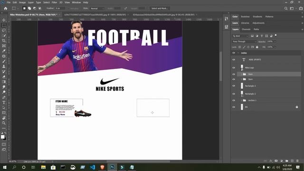Image resolution: width=304 pixels, height=171 pixels.
Task: Select the Zoom tool in toolbar
Action: (4, 123)
